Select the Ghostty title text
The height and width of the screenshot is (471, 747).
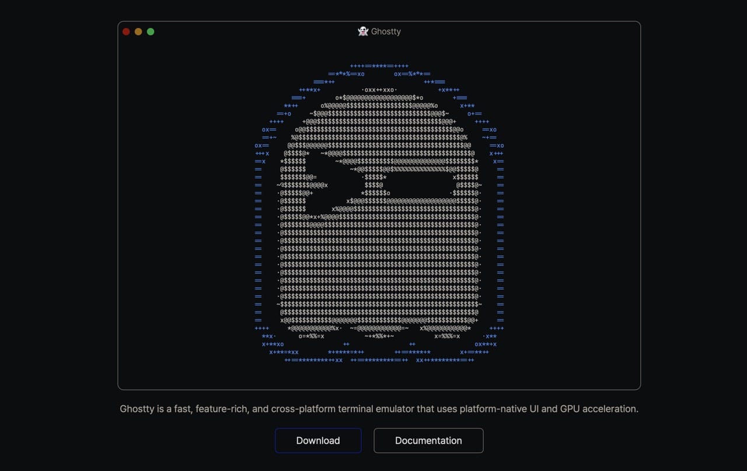tap(386, 32)
